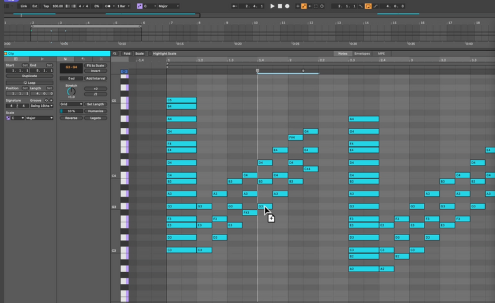The image size is (495, 303).
Task: Open the toolbar Major scale dropdown
Action: click(x=168, y=6)
